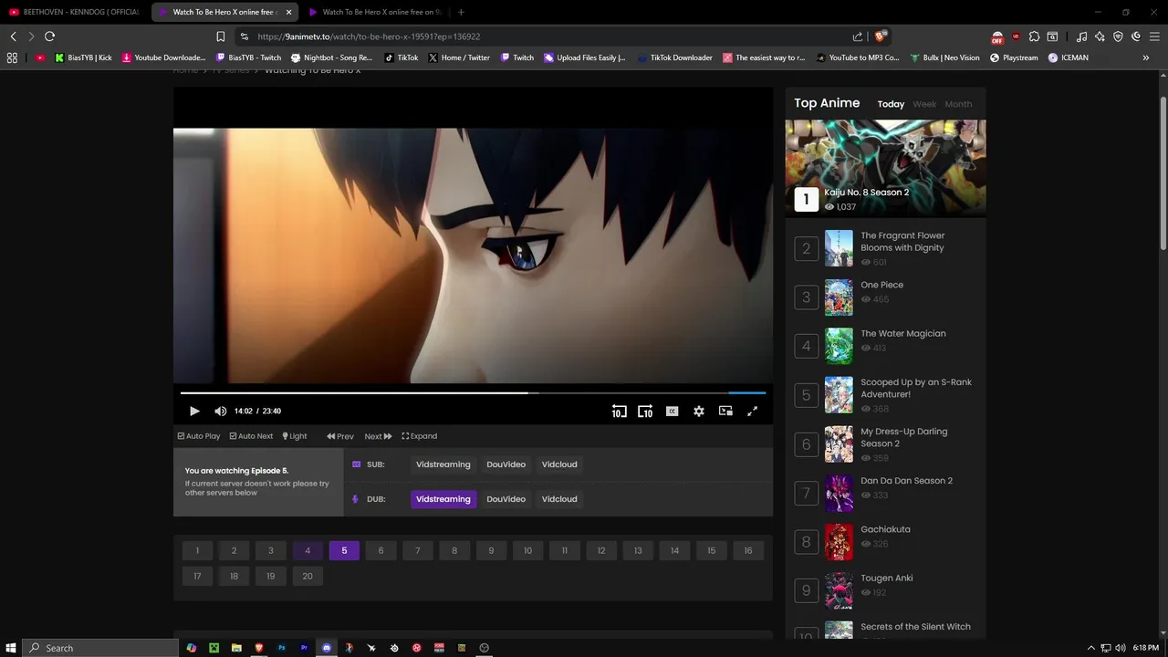
Task: Rewind video 10 seconds
Action: pos(619,412)
